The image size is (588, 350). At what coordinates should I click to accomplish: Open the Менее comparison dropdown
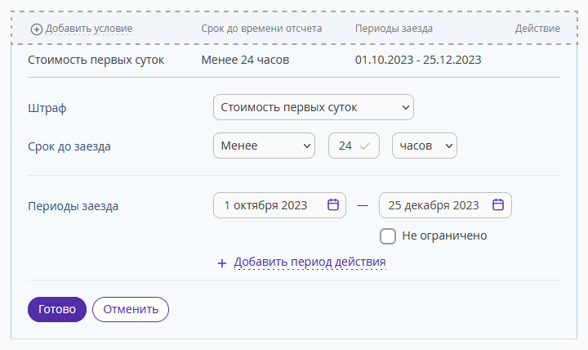264,146
